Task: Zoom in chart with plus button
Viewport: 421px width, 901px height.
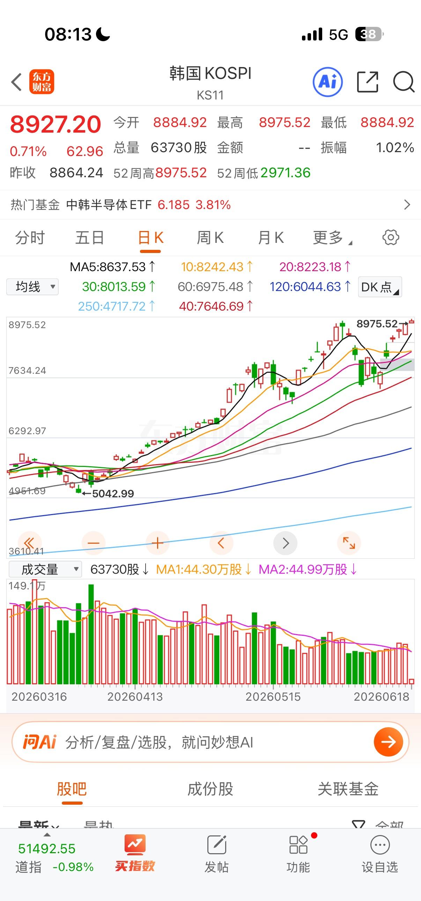Action: coord(157,543)
